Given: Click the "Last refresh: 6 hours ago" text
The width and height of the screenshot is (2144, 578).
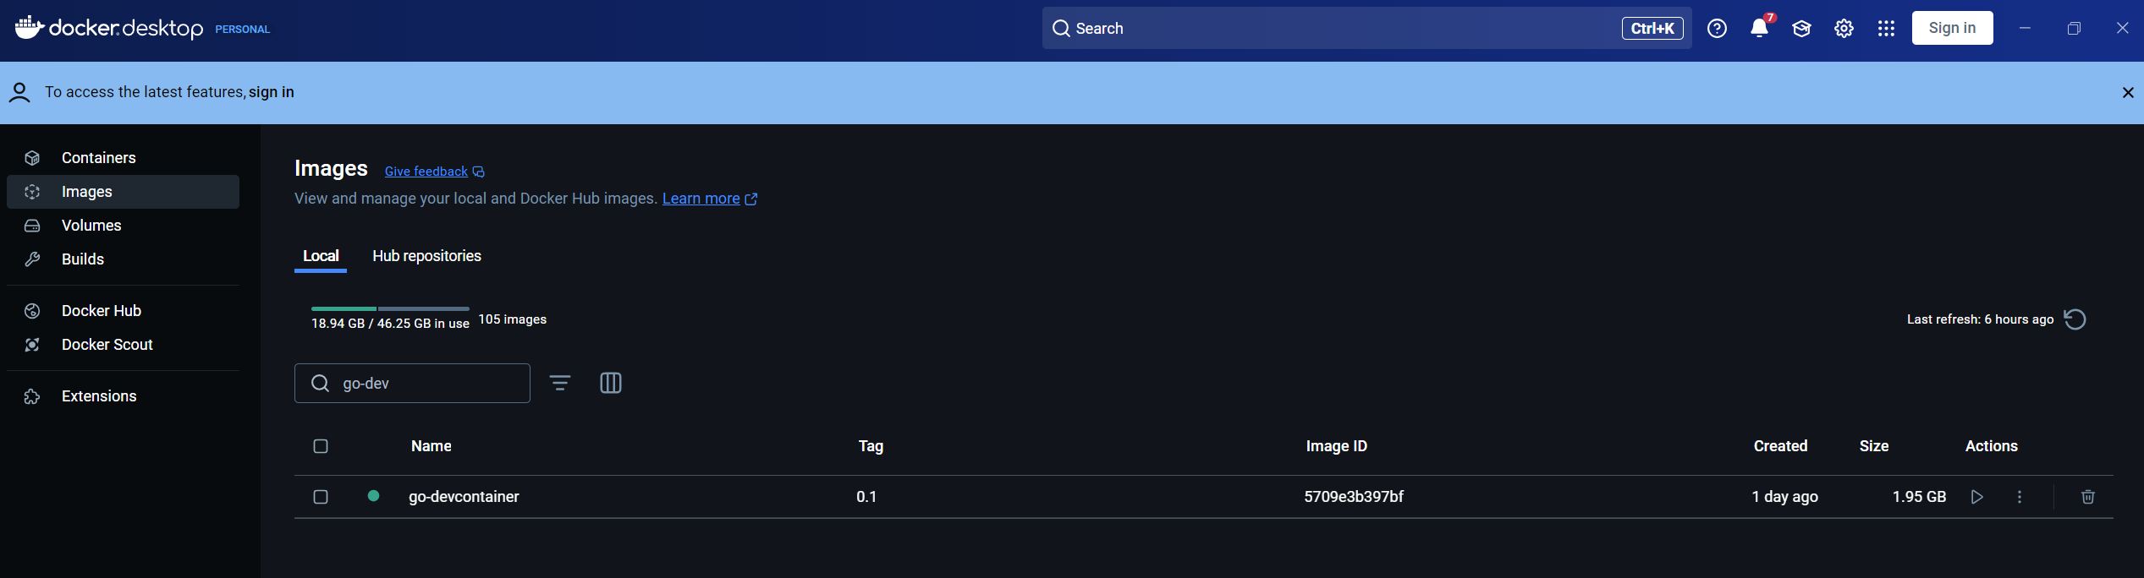Looking at the screenshot, I should pyautogui.click(x=1980, y=319).
